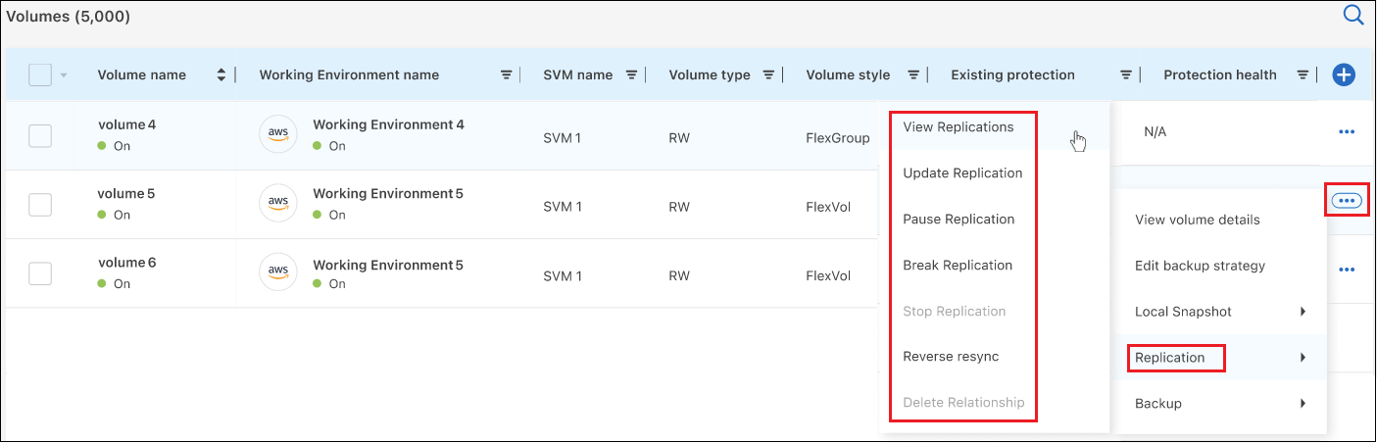Image resolution: width=1377 pixels, height=443 pixels.
Task: Open the three-dot menu for volume 4
Action: point(1346,132)
